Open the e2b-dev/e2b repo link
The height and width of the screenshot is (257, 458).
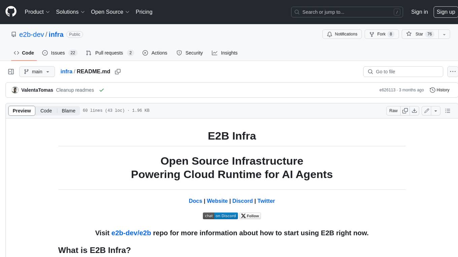click(x=131, y=233)
